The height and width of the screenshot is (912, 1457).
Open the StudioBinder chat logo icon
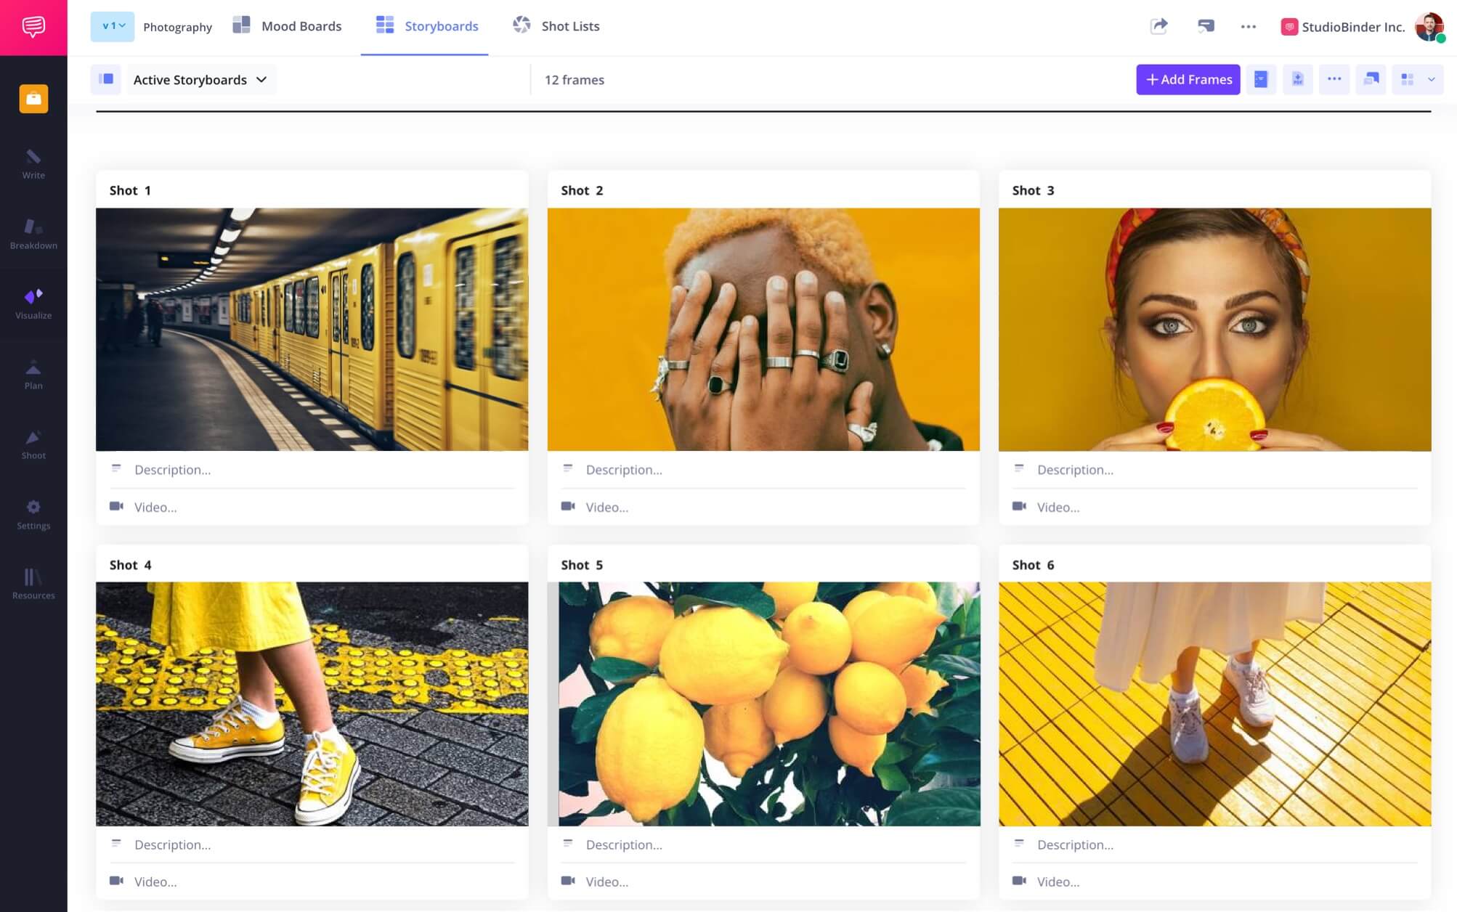(x=33, y=27)
